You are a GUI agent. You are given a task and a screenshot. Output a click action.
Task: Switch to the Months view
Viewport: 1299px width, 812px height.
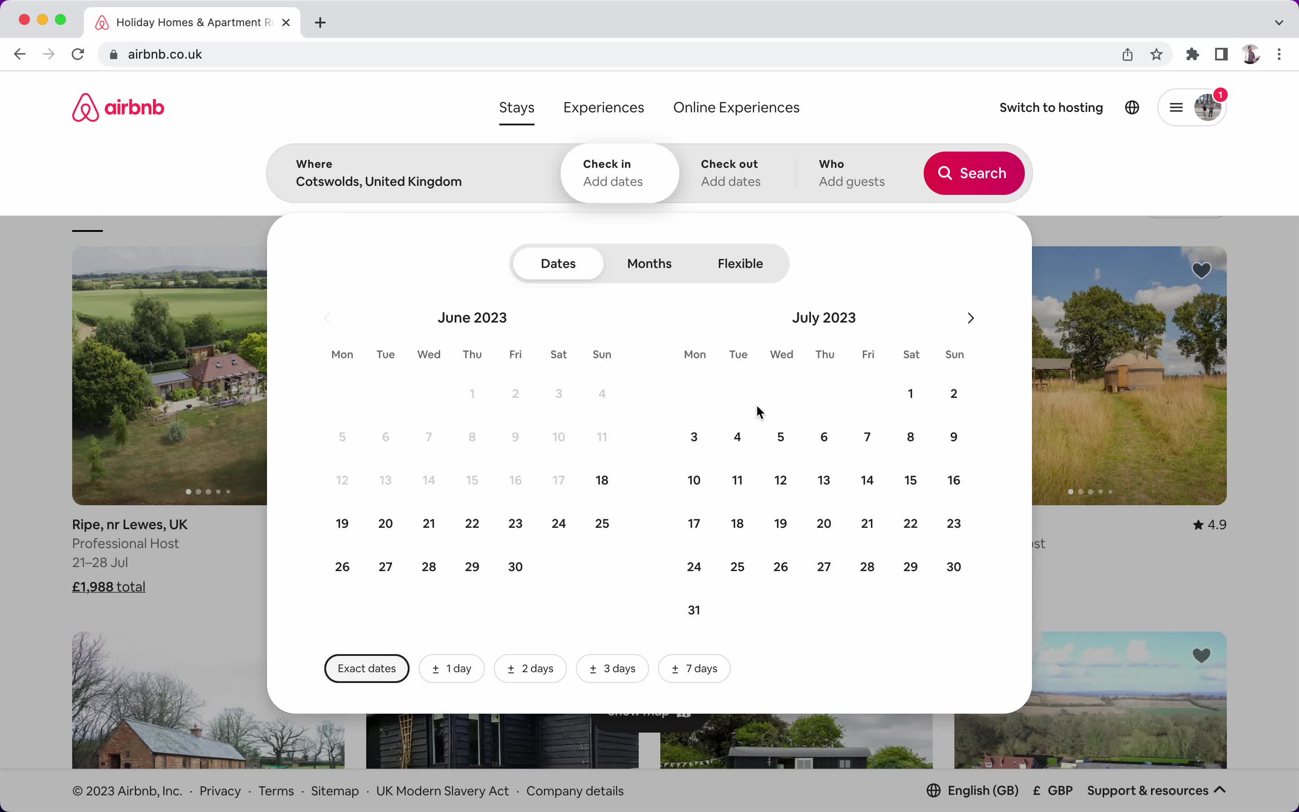coord(649,263)
